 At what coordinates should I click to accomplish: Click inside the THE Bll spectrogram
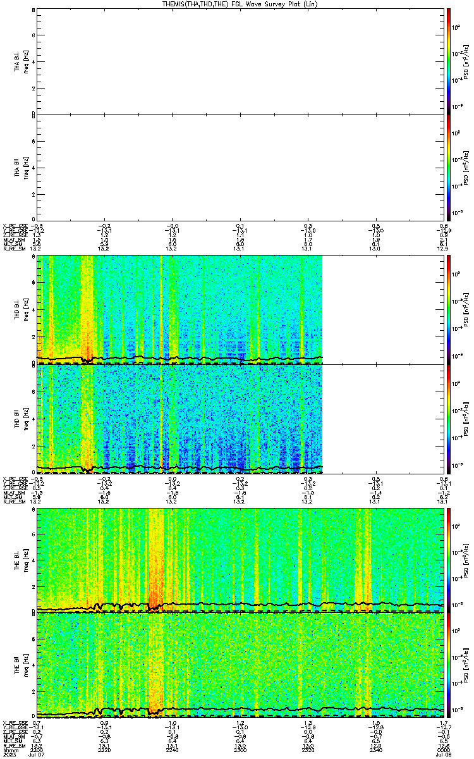[x=240, y=665]
